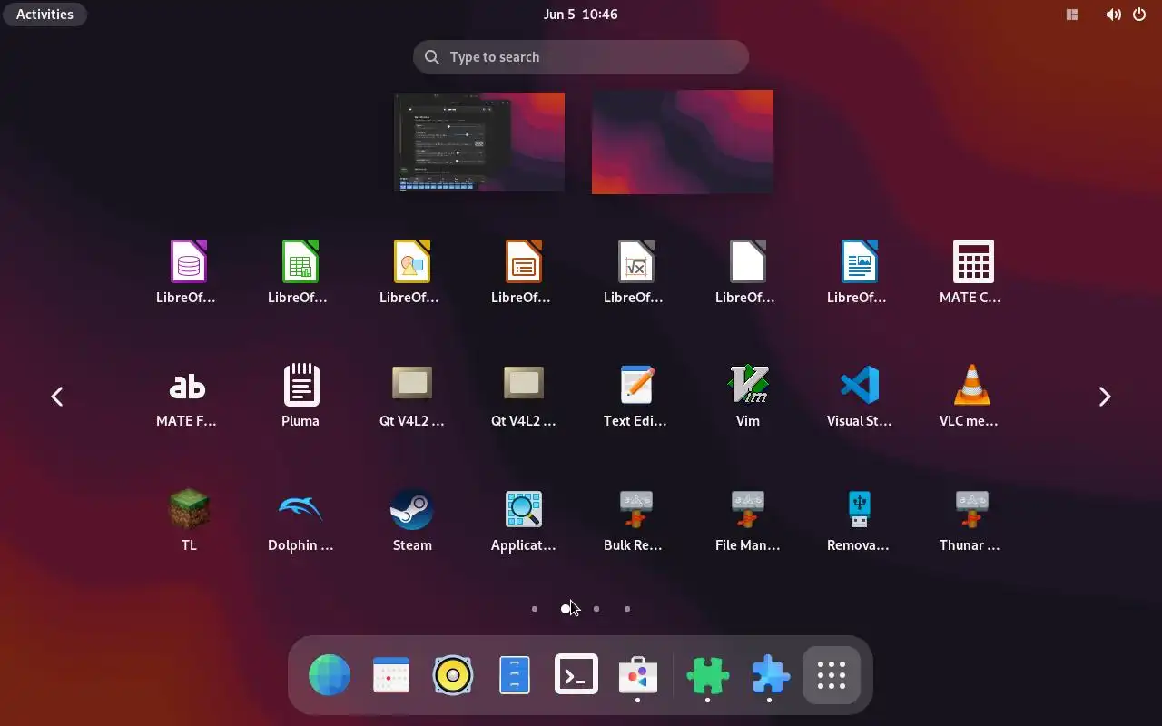Open blue puzzle Extension Manager in dock
Viewport: 1162px width, 726px height.
tap(770, 675)
